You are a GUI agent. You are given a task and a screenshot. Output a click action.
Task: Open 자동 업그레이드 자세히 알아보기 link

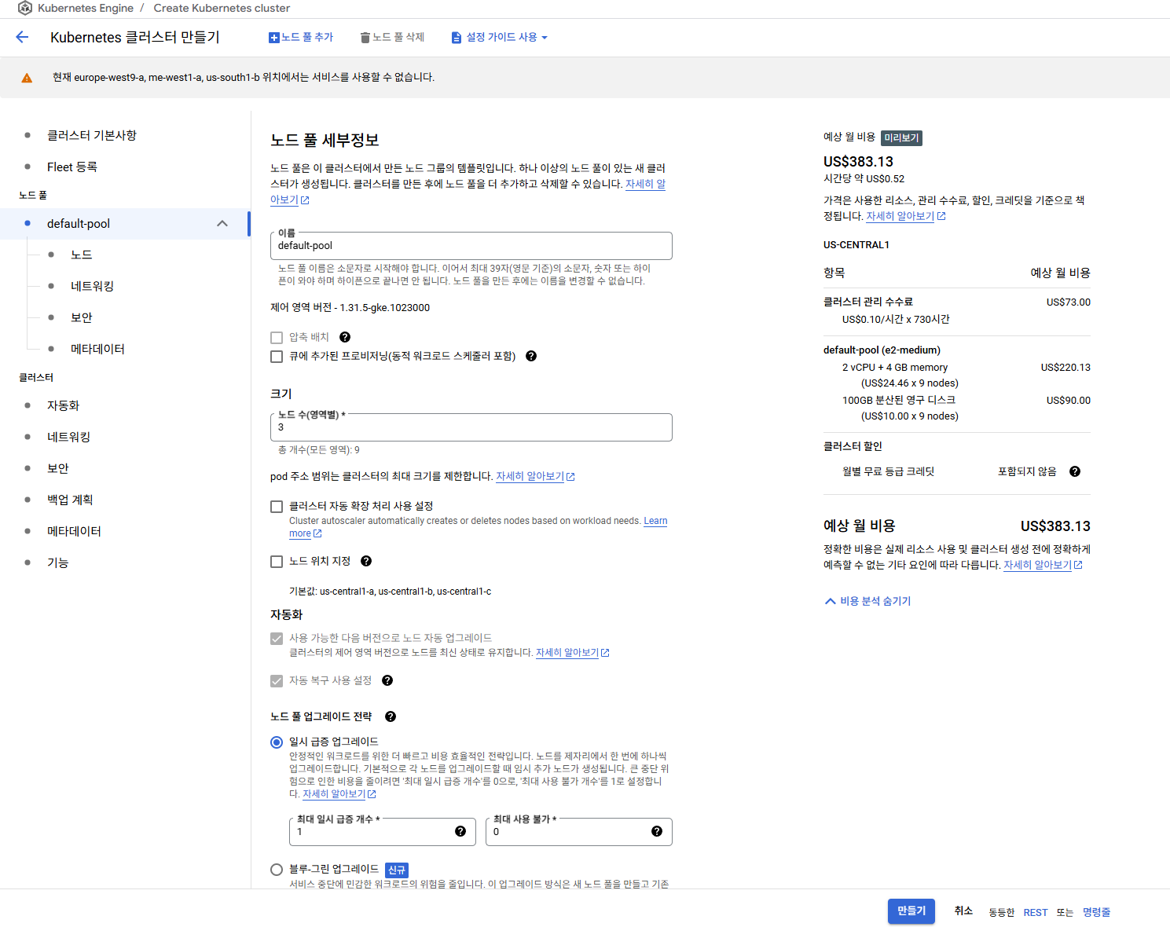[572, 653]
